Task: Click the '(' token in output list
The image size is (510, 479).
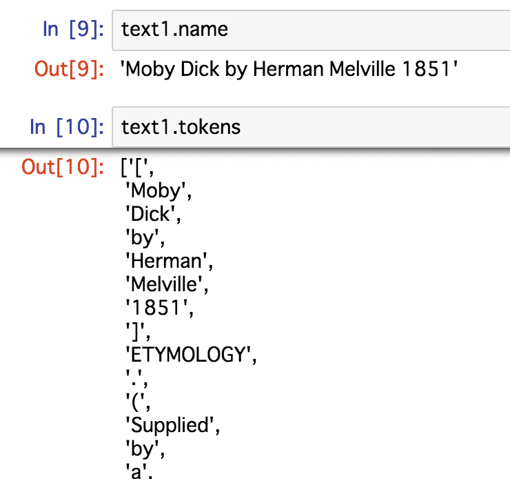Action: (x=139, y=402)
